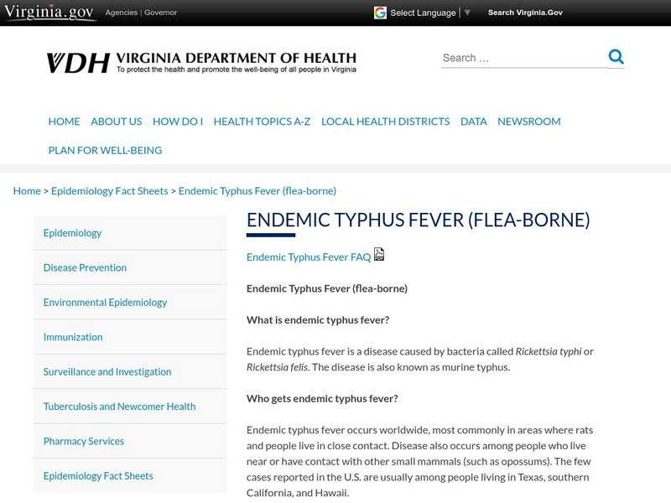Select HOME in the navigation bar
The height and width of the screenshot is (503, 671).
(64, 121)
